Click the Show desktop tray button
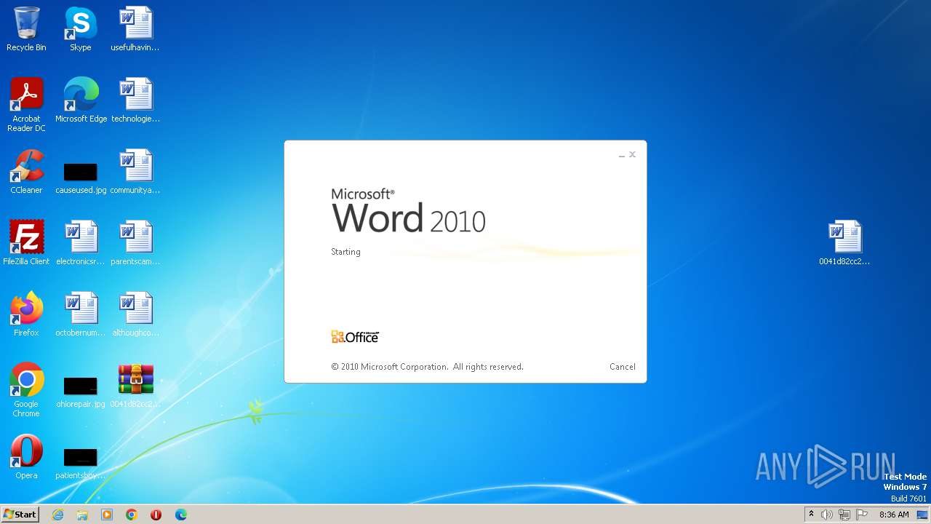Image resolution: width=931 pixels, height=524 pixels. 923,515
